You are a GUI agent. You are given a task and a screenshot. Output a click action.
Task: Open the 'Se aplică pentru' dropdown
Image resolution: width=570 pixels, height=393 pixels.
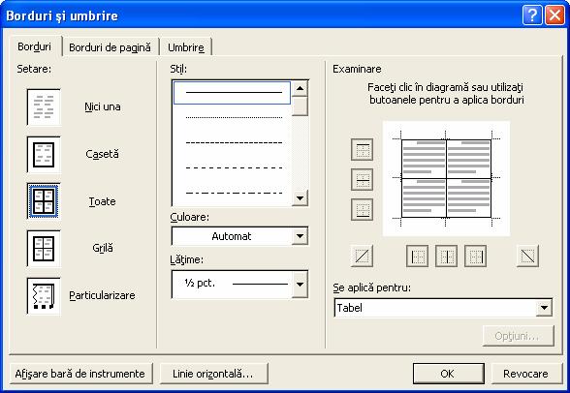[x=544, y=308]
